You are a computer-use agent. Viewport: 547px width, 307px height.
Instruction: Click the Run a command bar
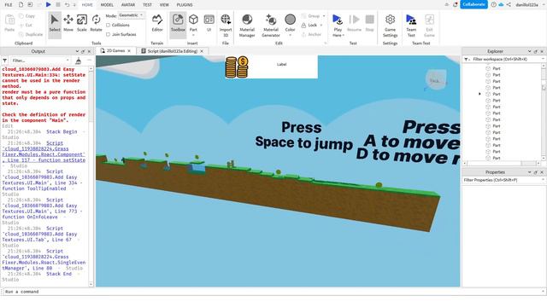pos(273,292)
